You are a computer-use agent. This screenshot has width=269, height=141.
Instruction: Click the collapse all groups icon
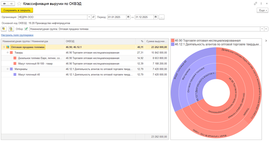click(11, 29)
